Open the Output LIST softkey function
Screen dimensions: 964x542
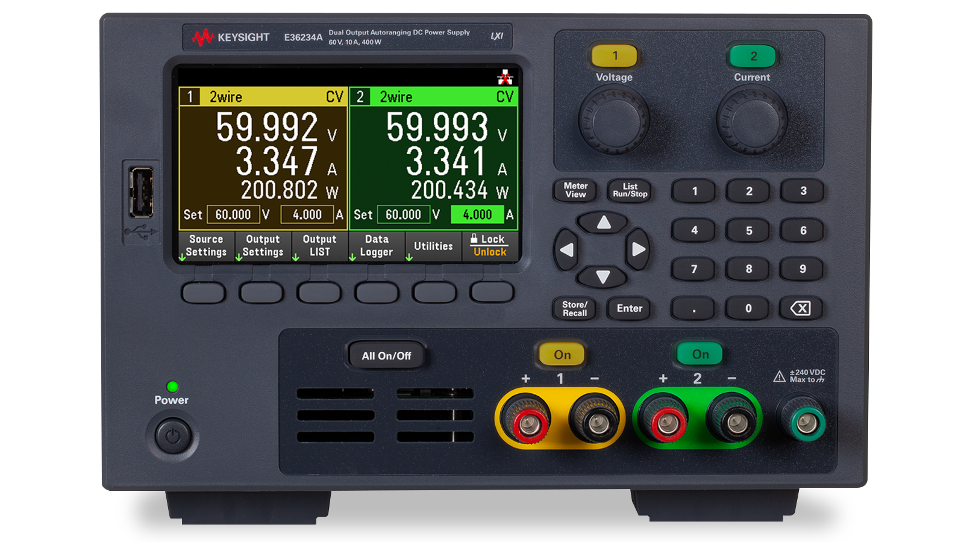click(x=319, y=246)
